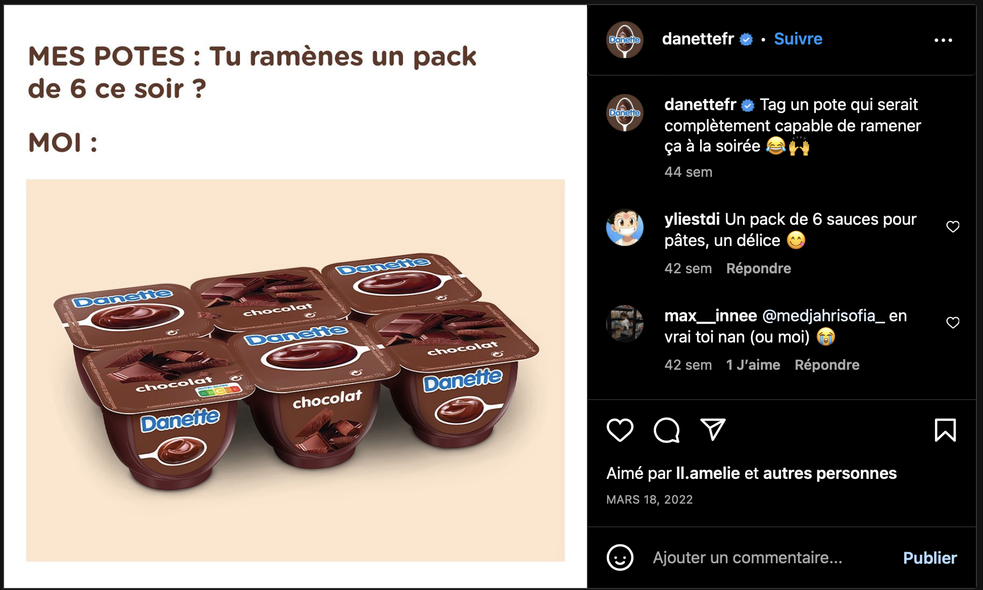Viewport: 983px width, 590px height.
Task: Save the post with the bookmark icon
Action: coord(945,430)
